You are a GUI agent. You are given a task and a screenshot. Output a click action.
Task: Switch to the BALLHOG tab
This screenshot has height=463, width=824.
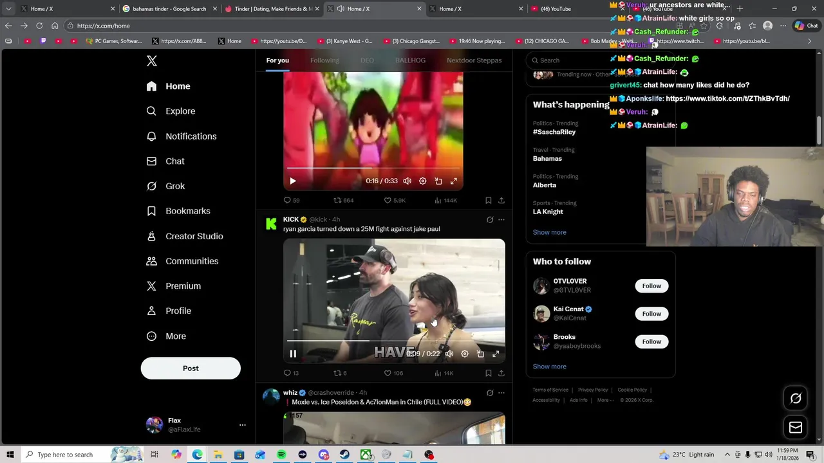[410, 60]
